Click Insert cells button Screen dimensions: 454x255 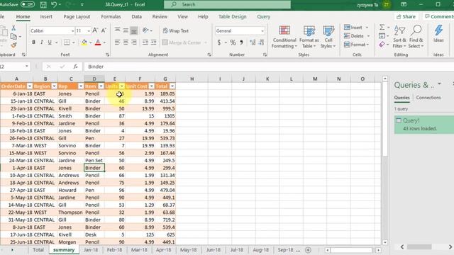coord(353,28)
